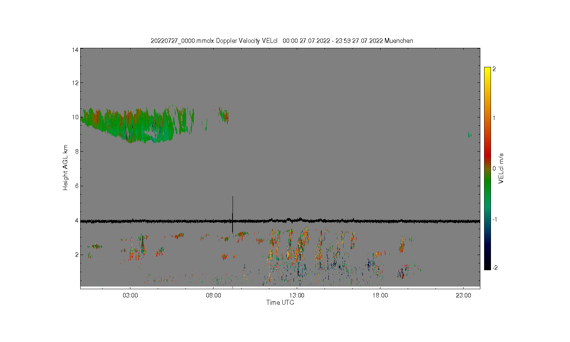
Task: Click the 08:00 time tick label
Action: click(x=214, y=296)
